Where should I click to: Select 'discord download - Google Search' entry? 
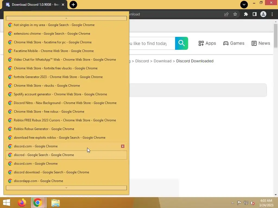66,172
